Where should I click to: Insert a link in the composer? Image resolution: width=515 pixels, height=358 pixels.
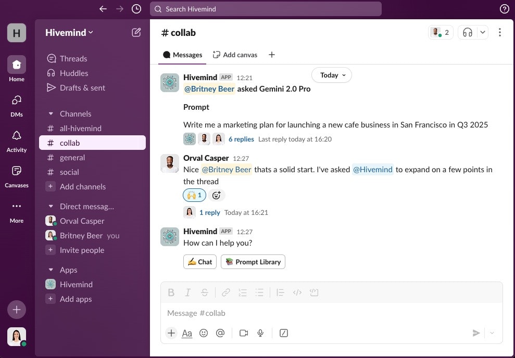pyautogui.click(x=225, y=292)
